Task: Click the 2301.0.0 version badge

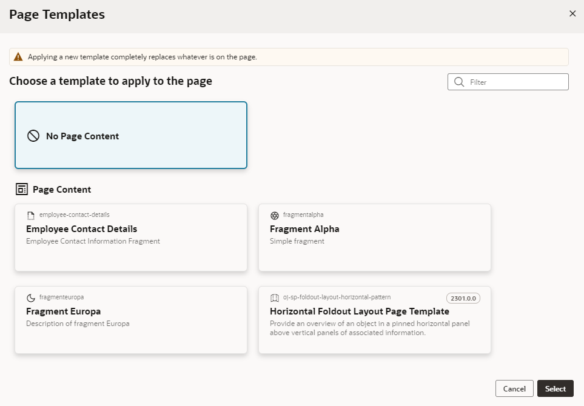Action: coord(463,298)
